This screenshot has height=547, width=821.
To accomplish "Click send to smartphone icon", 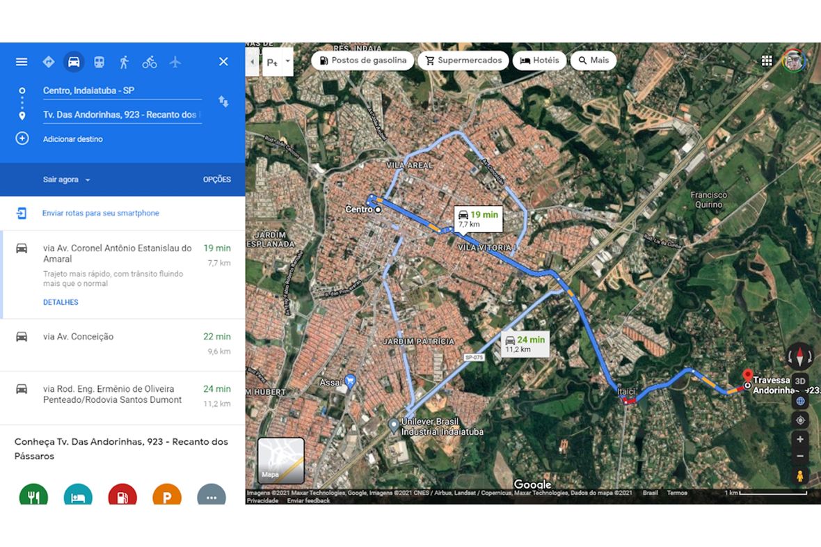I will (22, 213).
